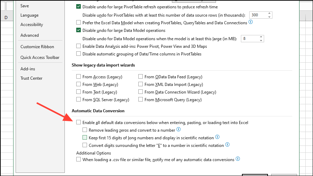Tick the From Access (Legacy) checkbox
Image resolution: width=313 pixels, height=176 pixels.
[x=79, y=77]
